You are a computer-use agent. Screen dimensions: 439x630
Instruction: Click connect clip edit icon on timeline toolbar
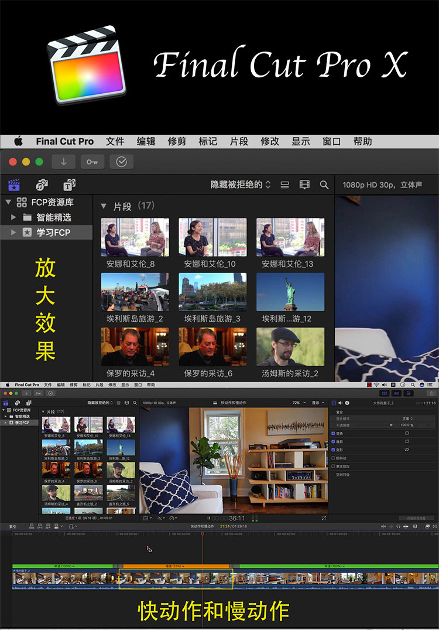tap(31, 526)
